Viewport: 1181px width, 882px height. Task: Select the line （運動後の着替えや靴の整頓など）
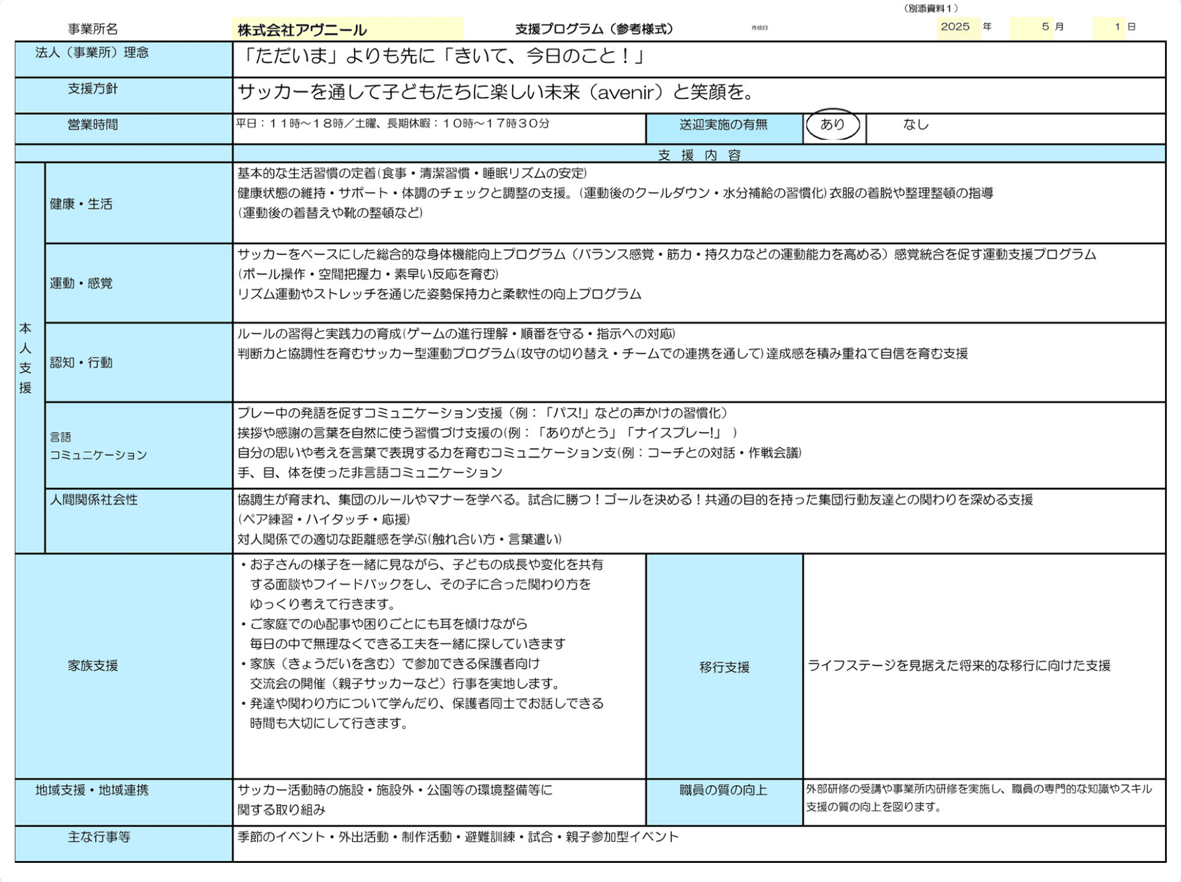pos(330,213)
